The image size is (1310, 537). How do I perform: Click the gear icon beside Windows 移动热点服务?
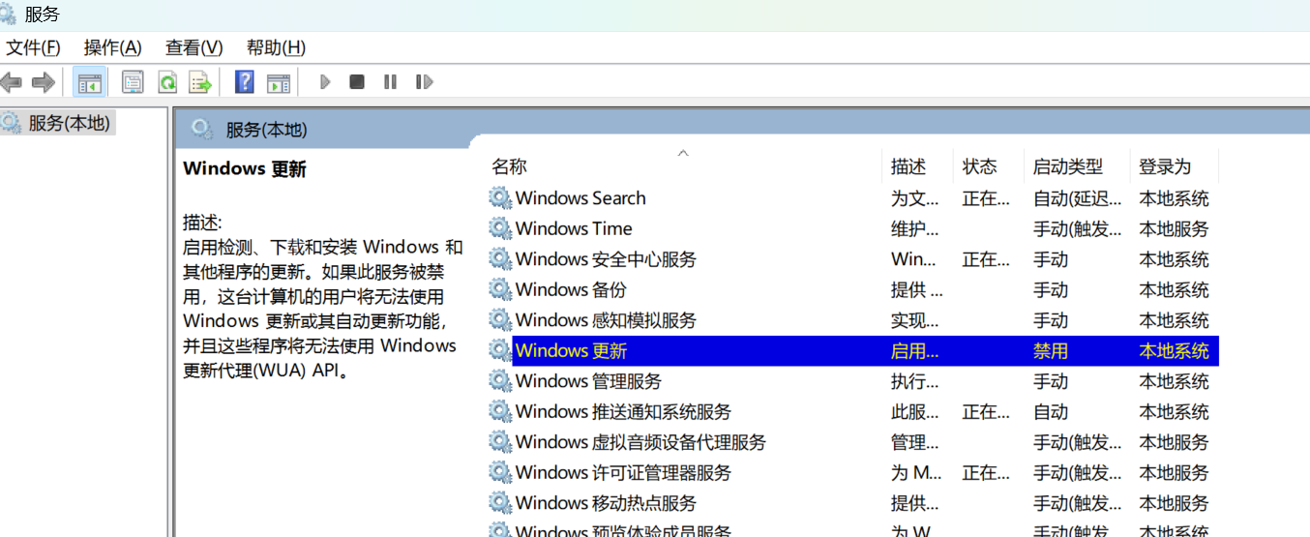click(x=499, y=503)
